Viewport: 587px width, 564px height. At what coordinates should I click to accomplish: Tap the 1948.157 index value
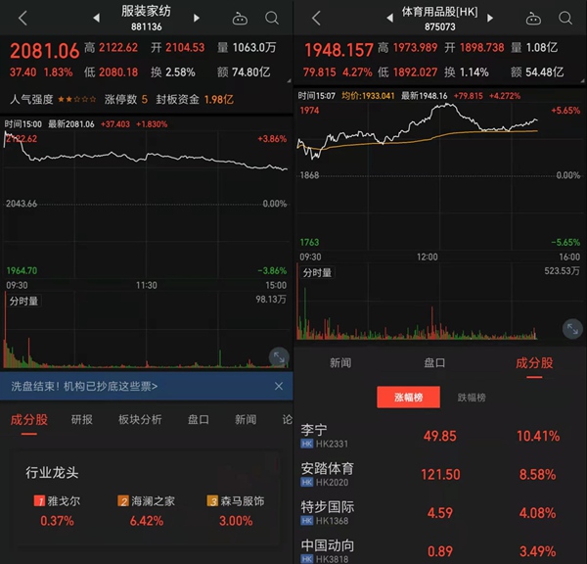(339, 50)
